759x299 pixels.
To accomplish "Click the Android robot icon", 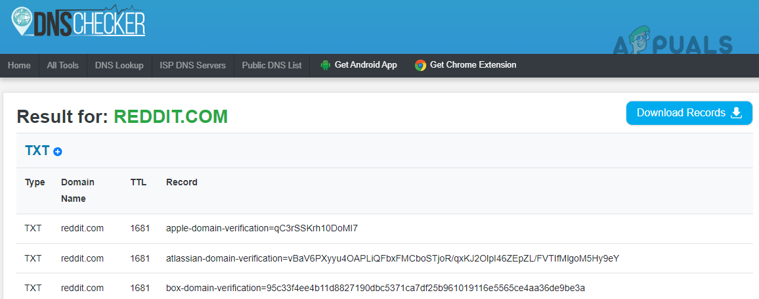I will (325, 66).
